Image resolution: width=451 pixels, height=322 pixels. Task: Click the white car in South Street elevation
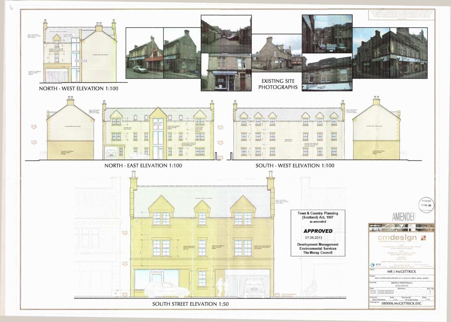167,290
